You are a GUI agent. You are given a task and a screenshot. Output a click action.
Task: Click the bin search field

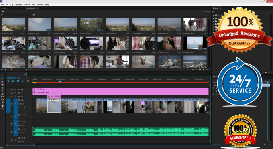(x=16, y=14)
